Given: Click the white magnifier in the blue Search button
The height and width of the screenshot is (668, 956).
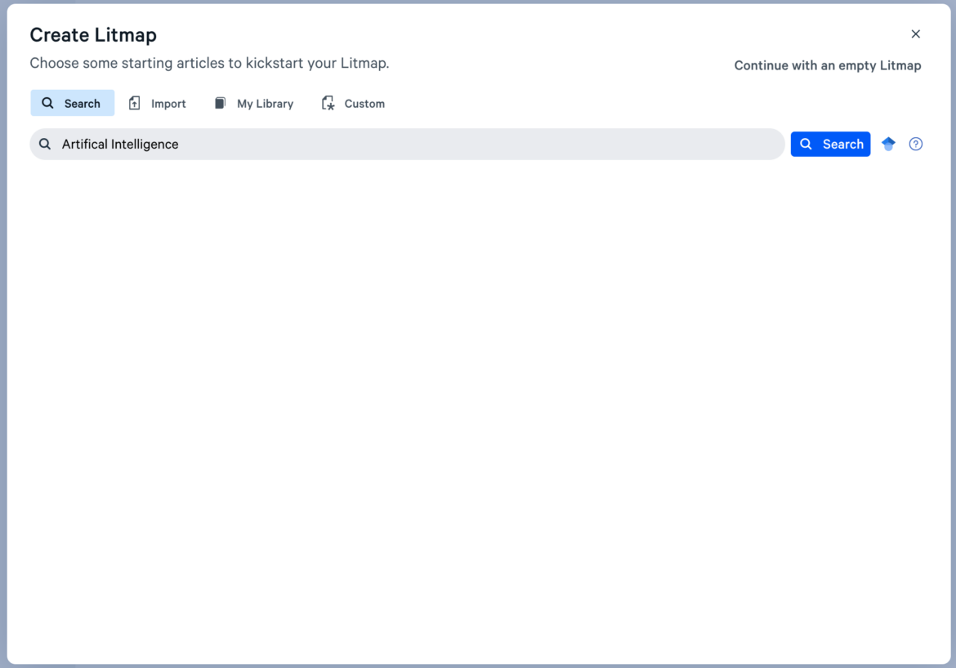Looking at the screenshot, I should 806,144.
